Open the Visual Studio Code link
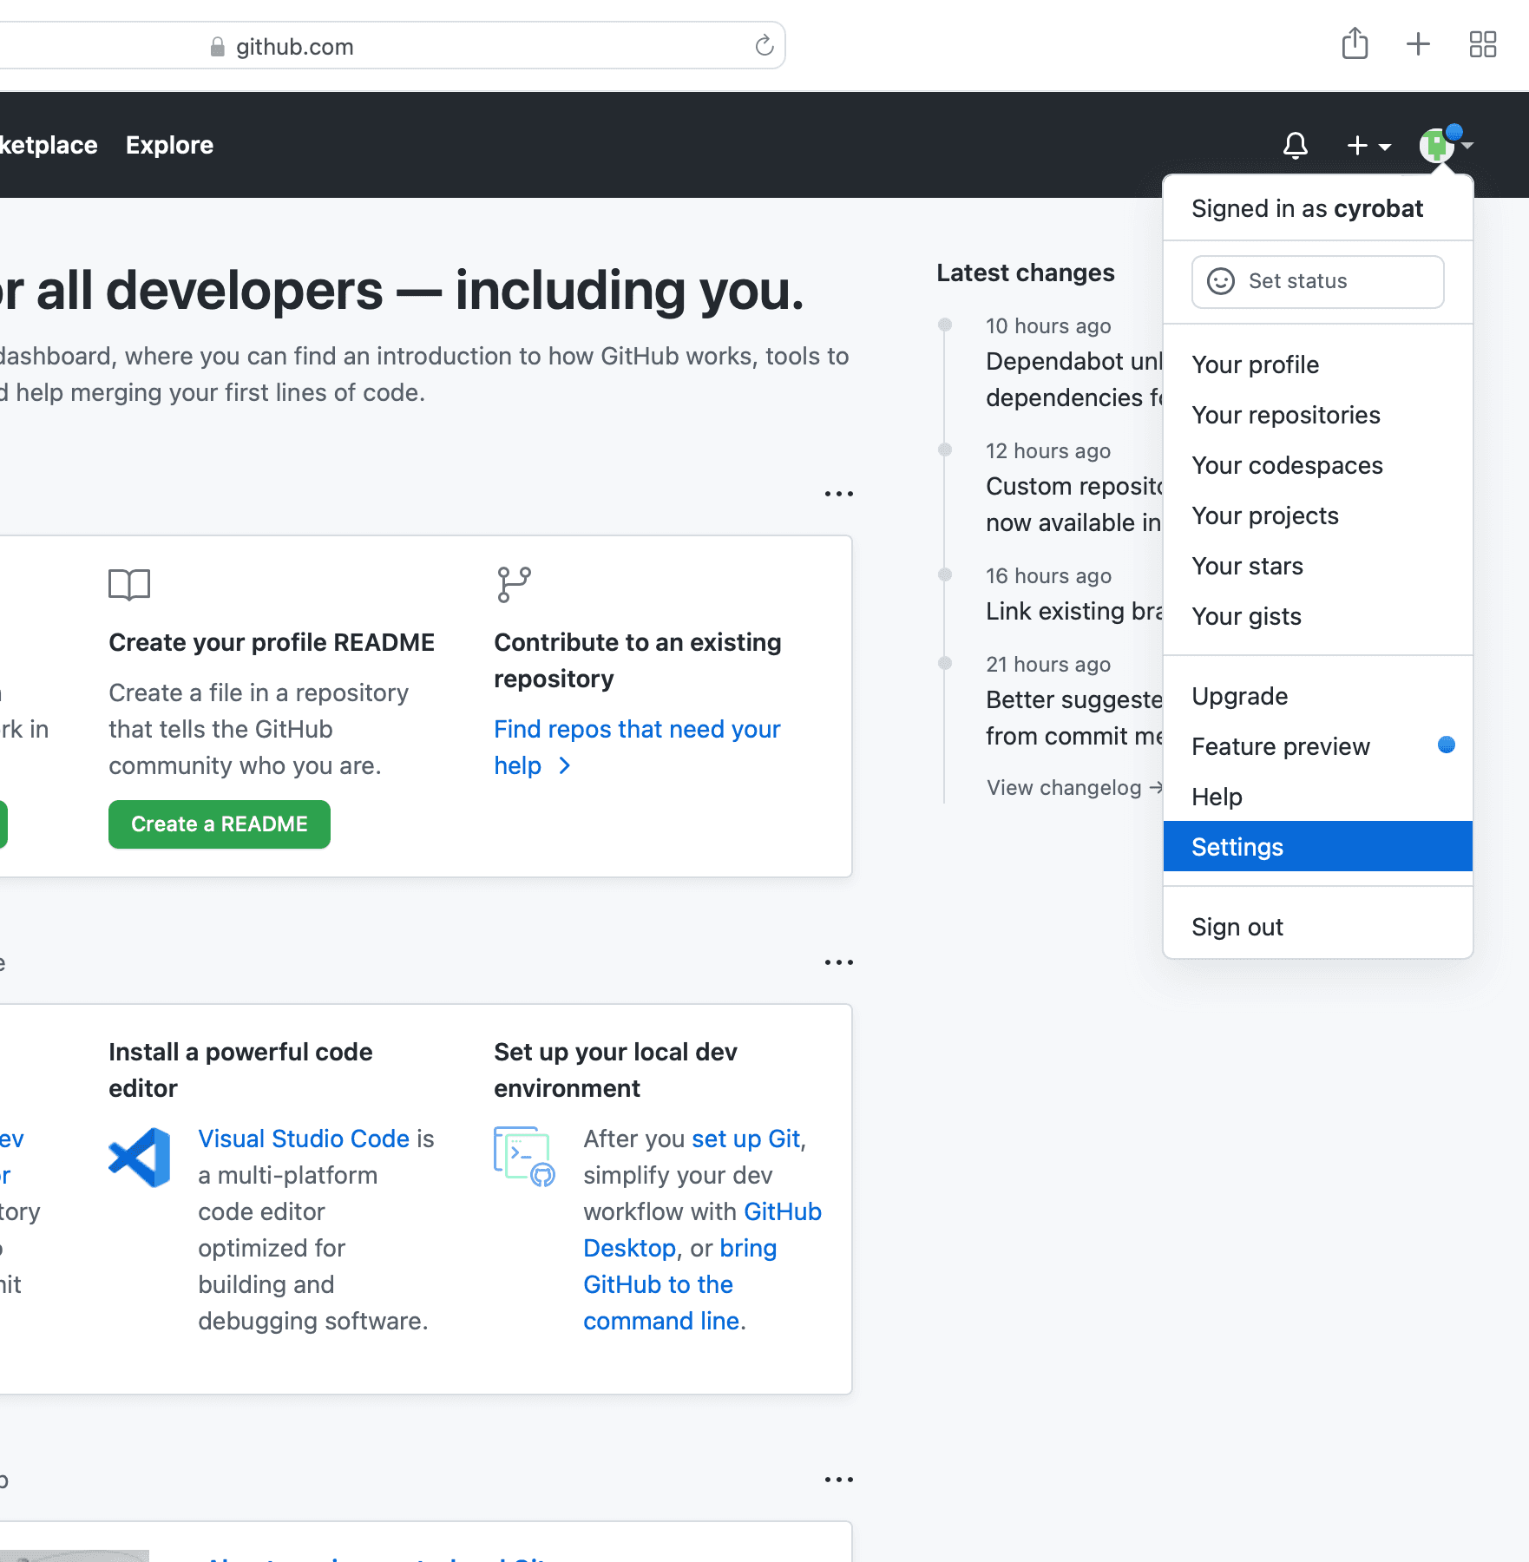 [x=304, y=1139]
